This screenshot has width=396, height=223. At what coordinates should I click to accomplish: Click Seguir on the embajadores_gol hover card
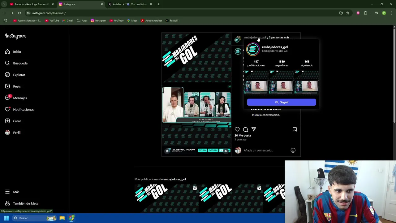(282, 102)
